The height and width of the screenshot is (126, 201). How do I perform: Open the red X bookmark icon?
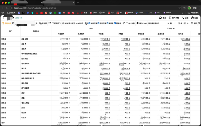click(37, 13)
